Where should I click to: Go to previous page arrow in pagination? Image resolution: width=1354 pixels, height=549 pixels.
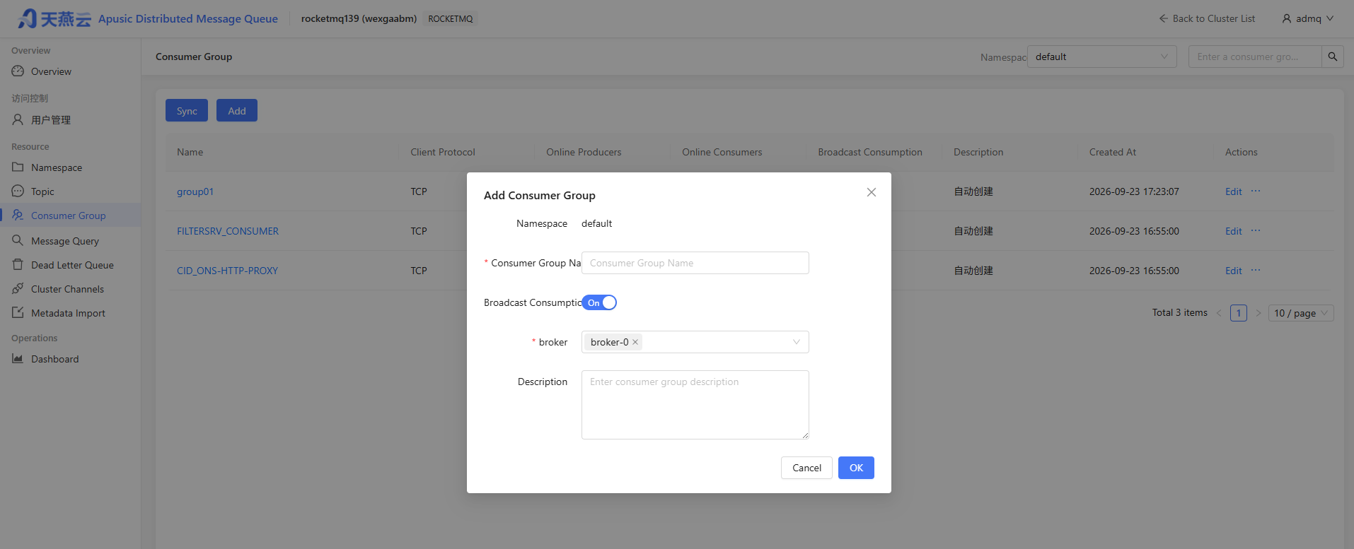point(1219,313)
